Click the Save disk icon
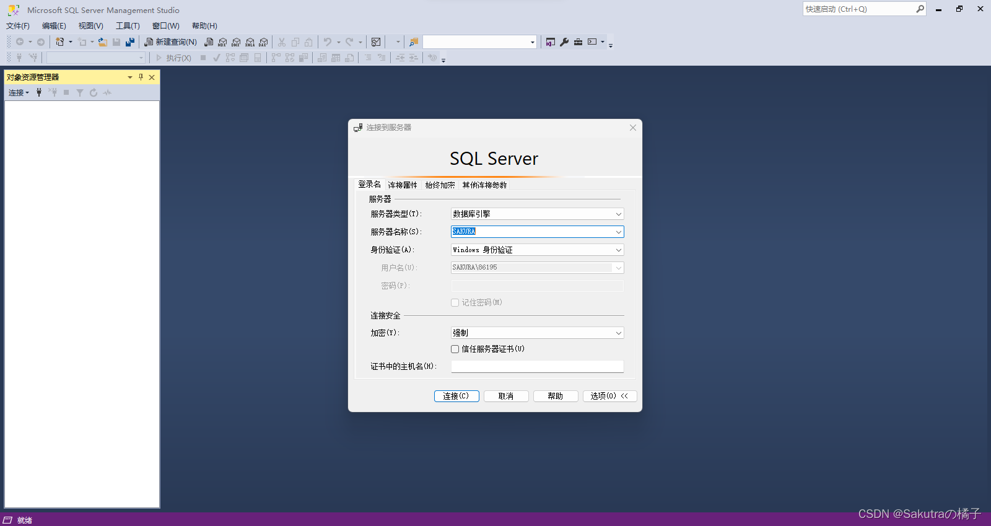 [116, 42]
